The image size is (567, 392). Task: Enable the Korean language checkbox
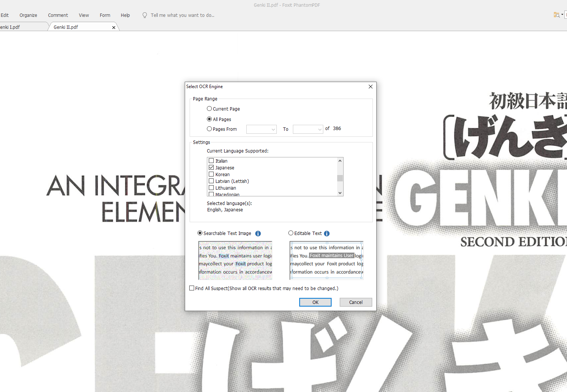click(x=211, y=174)
